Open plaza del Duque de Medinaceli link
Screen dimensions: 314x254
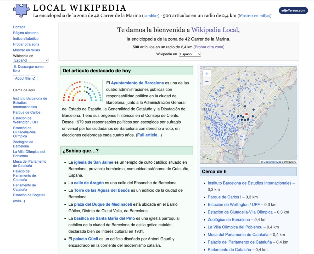[103, 204]
